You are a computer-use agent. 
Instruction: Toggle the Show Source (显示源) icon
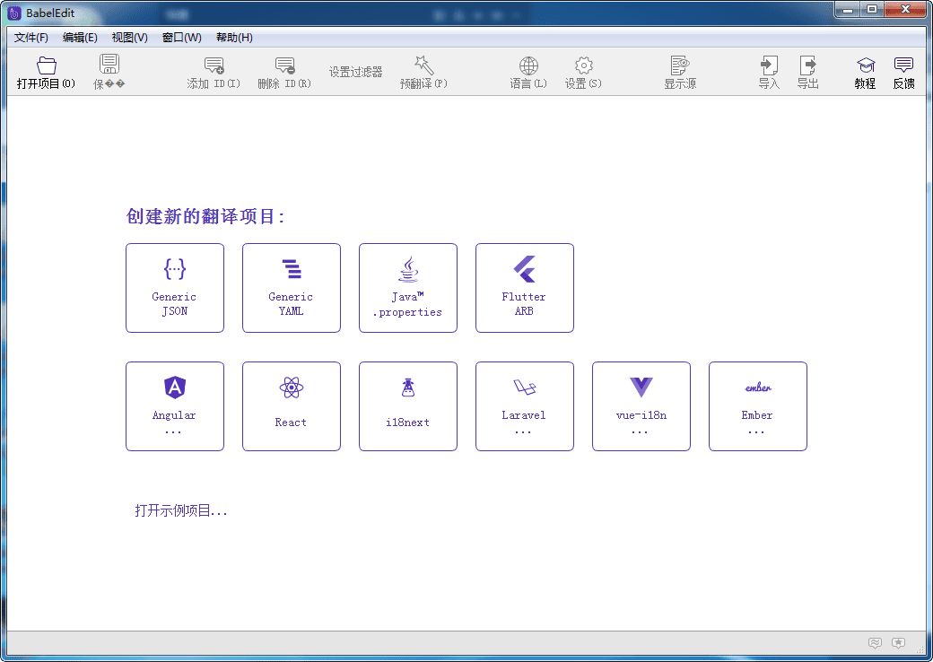click(679, 65)
